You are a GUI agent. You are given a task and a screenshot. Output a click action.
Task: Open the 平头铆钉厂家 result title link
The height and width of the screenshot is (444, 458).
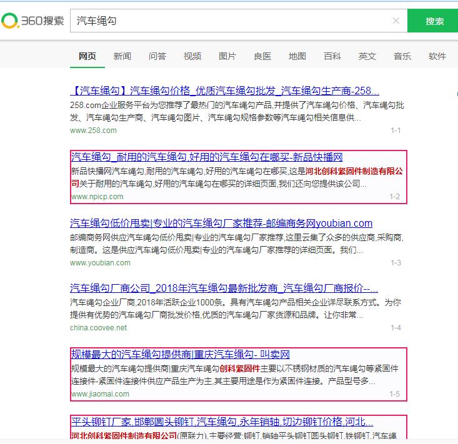pos(222,421)
